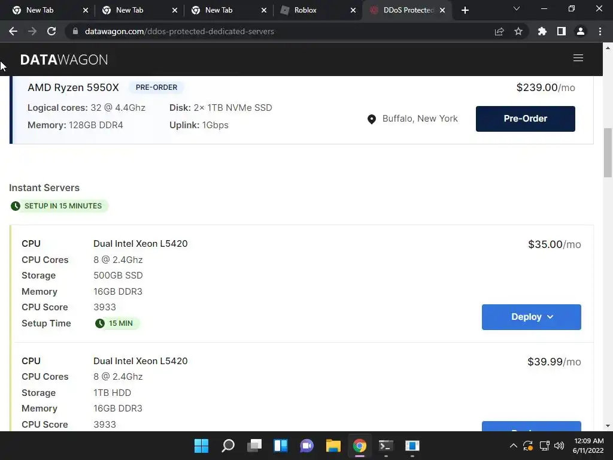This screenshot has width=613, height=460.
Task: Open Task View on the taskbar
Action: point(254,446)
